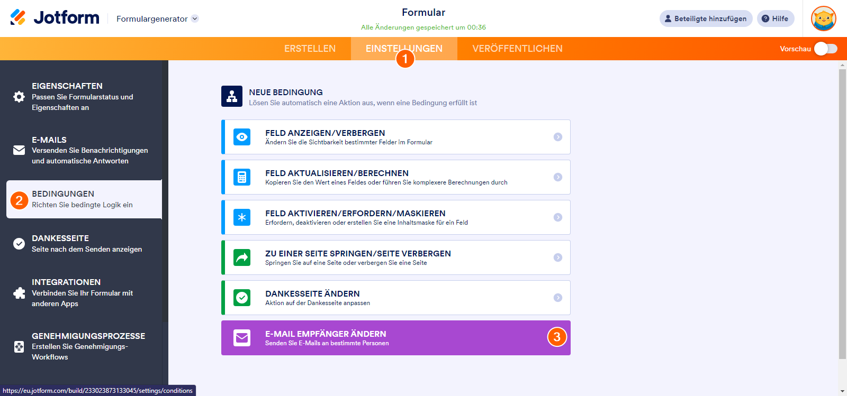Click the green arrow icon for page jump
Viewport: 847px width, 396px height.
(x=242, y=257)
